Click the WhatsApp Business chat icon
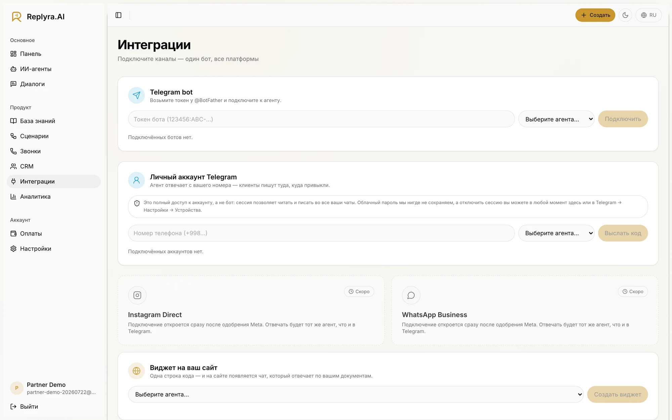 tap(411, 295)
